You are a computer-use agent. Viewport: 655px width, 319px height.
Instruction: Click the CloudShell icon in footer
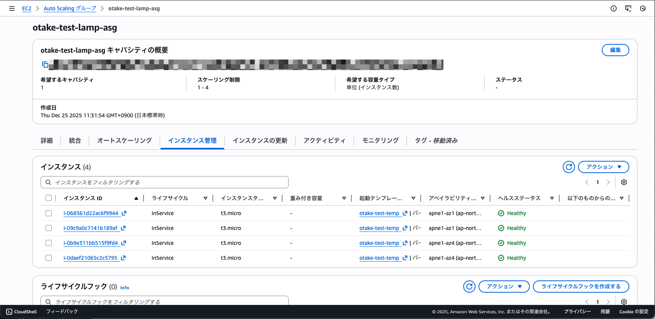coord(9,312)
